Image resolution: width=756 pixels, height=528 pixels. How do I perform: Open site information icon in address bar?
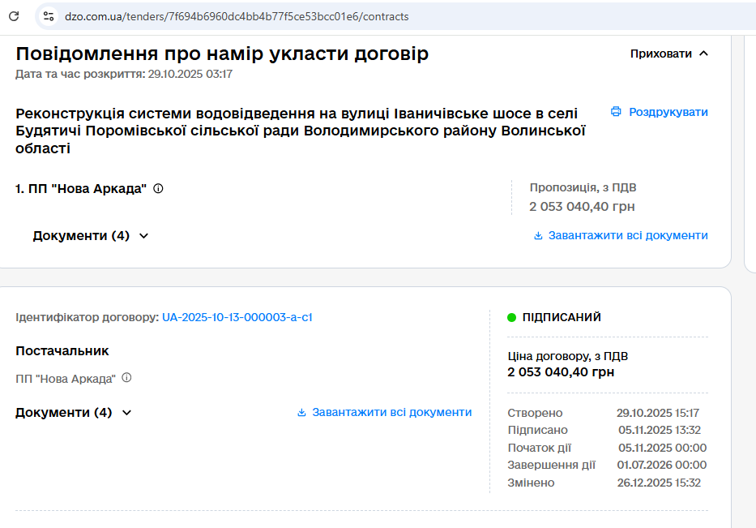click(49, 16)
